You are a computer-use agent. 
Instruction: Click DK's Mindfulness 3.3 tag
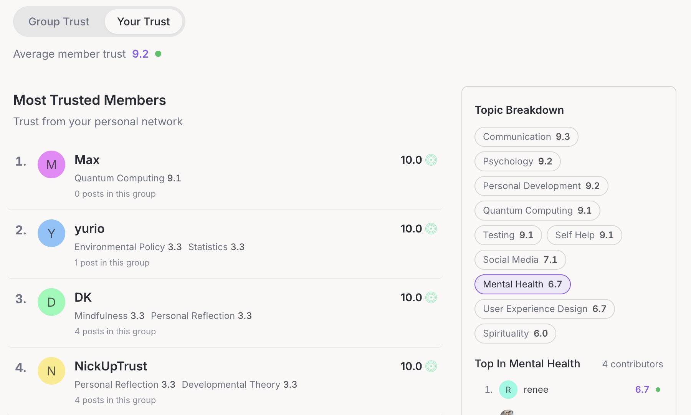click(x=109, y=316)
